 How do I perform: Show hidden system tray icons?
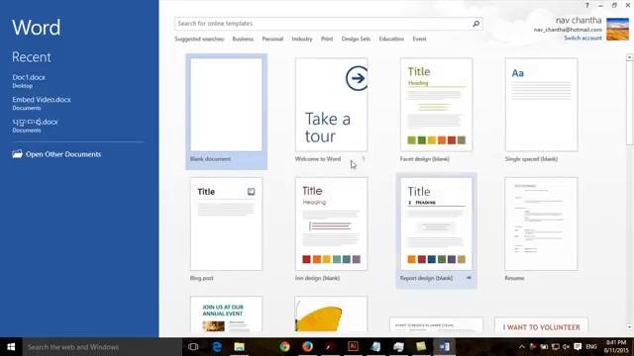point(522,347)
